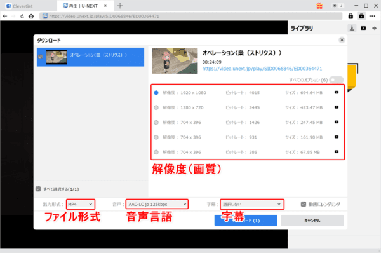Open audio library icon in Library panel
This screenshot has height=253, width=381.
click(374, 28)
